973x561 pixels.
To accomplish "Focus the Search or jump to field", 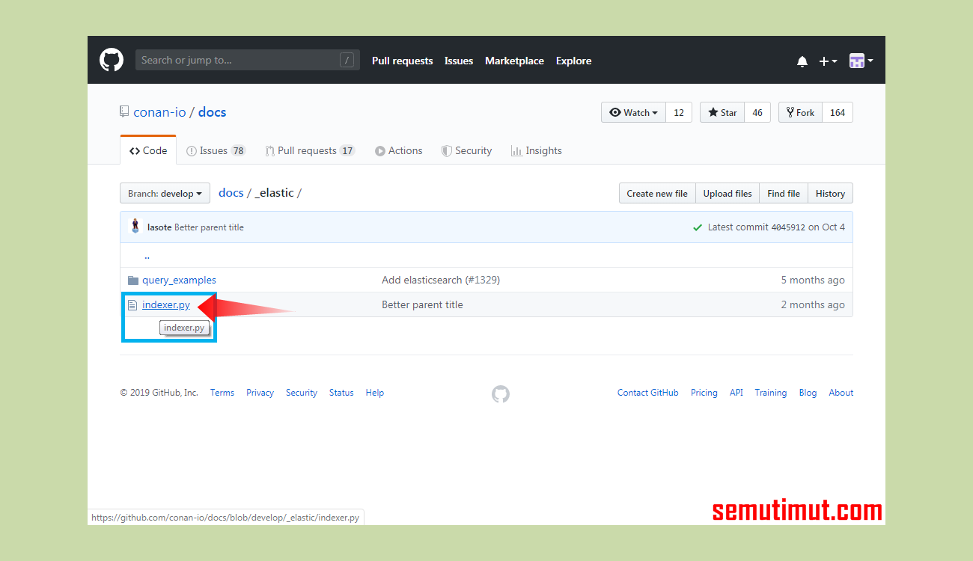I will point(247,60).
